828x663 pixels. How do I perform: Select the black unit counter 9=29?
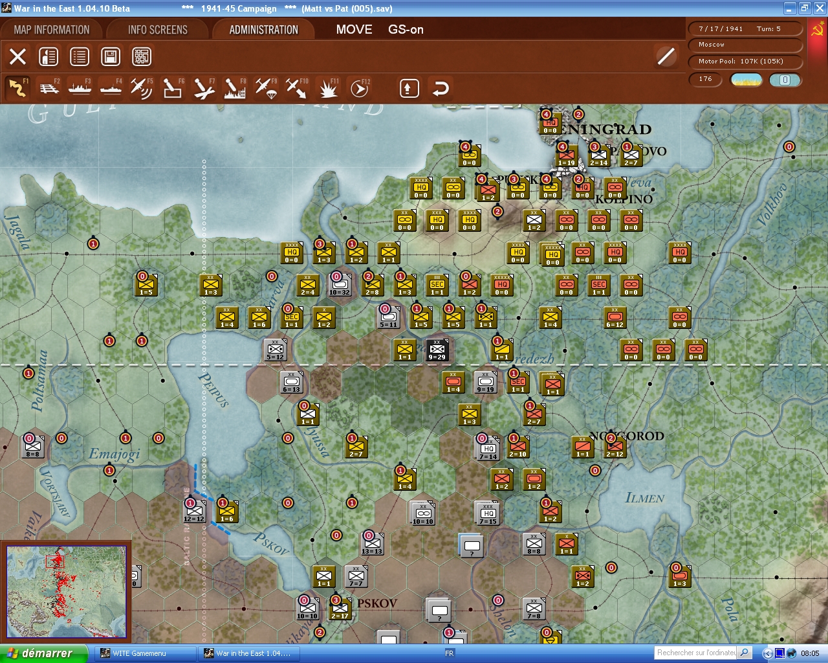pos(437,350)
